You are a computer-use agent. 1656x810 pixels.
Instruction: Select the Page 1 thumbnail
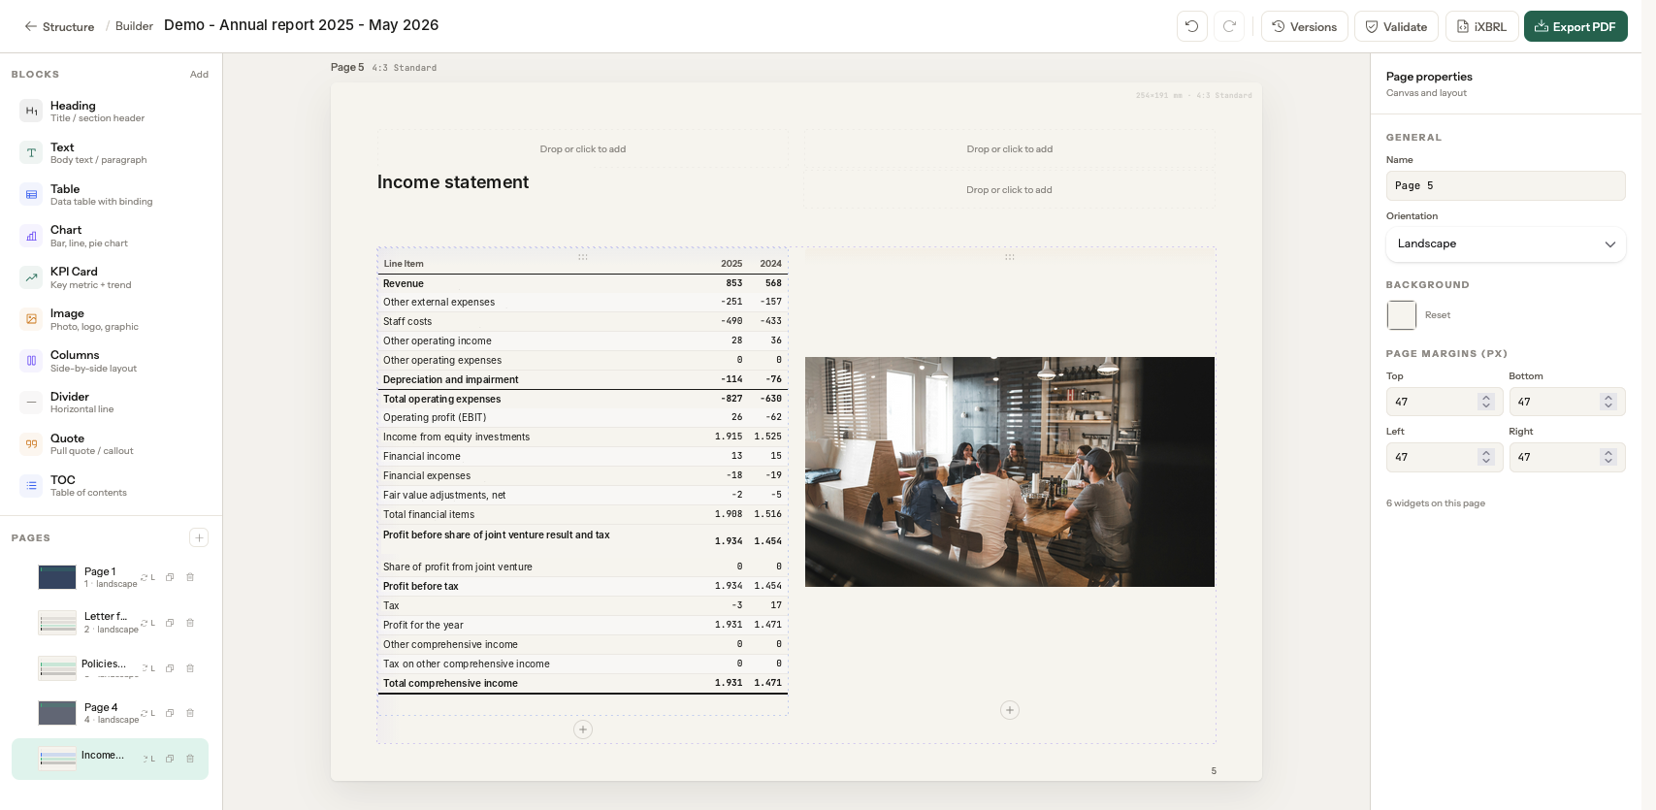click(x=57, y=577)
